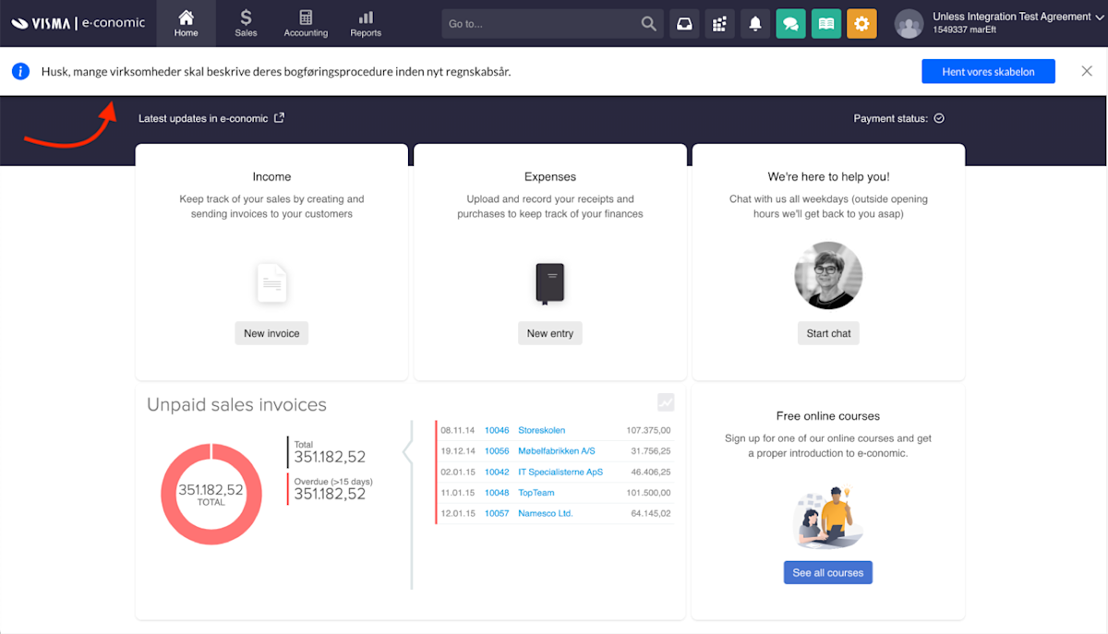Click amount 46.406,25
The height and width of the screenshot is (634, 1108).
tap(651, 472)
